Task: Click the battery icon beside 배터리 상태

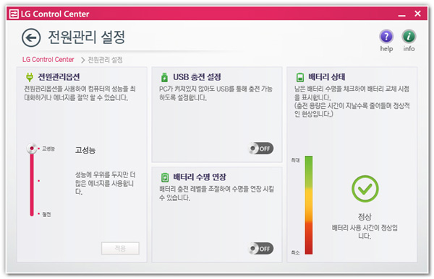Action: click(x=300, y=77)
